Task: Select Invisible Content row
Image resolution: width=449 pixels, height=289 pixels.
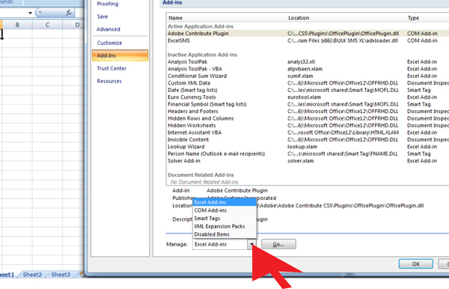Action: (308, 139)
